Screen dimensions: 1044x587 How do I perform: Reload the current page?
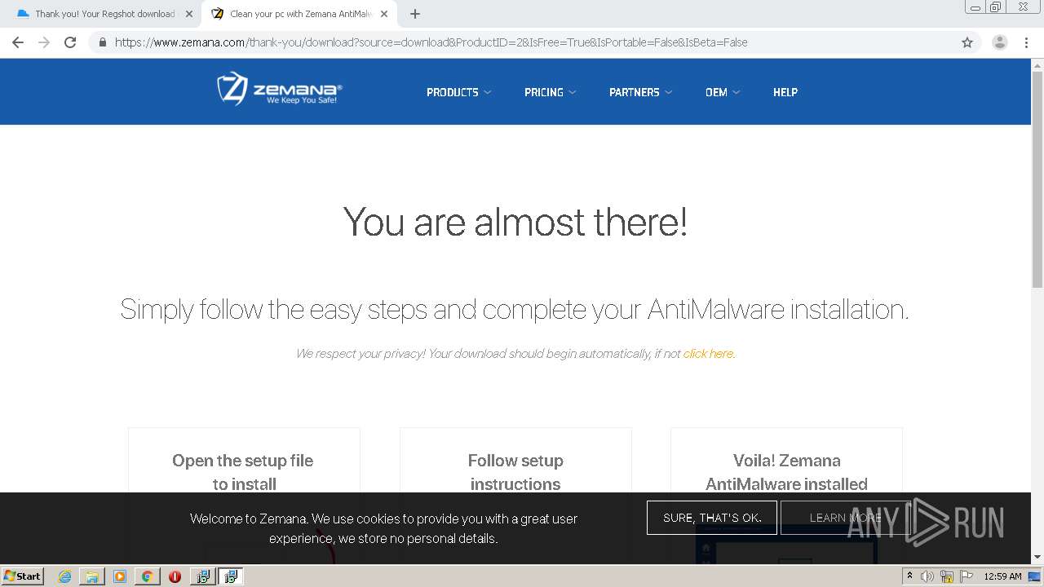pyautogui.click(x=70, y=42)
